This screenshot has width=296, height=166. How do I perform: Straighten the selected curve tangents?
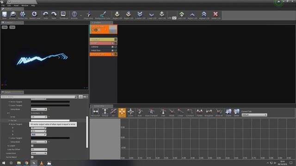(209, 113)
